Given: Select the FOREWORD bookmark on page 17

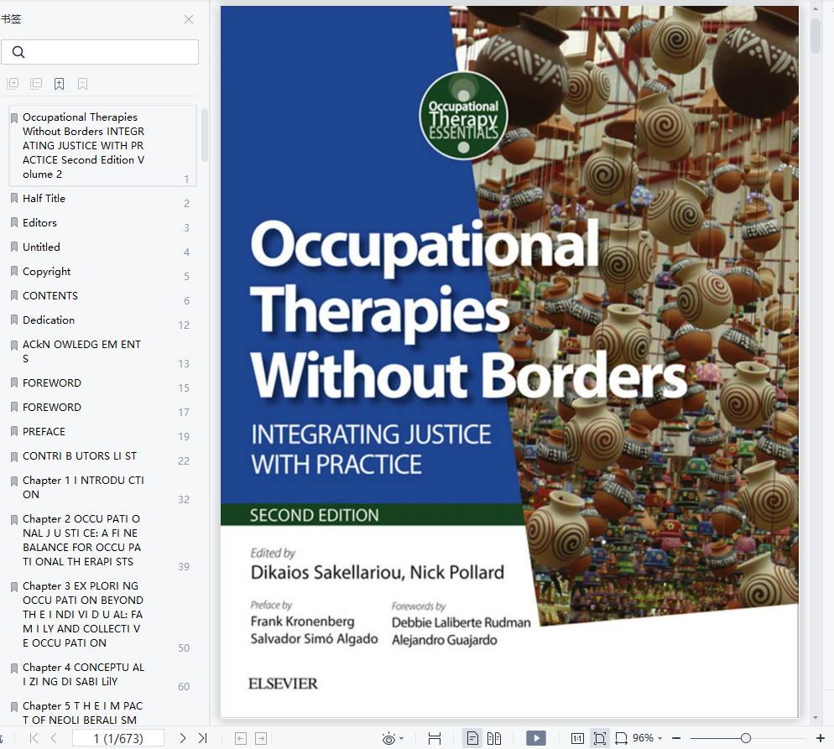Looking at the screenshot, I should [52, 407].
